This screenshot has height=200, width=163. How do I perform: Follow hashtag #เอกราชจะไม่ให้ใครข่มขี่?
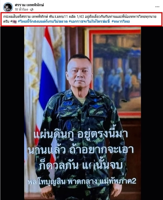[x=89, y=21]
